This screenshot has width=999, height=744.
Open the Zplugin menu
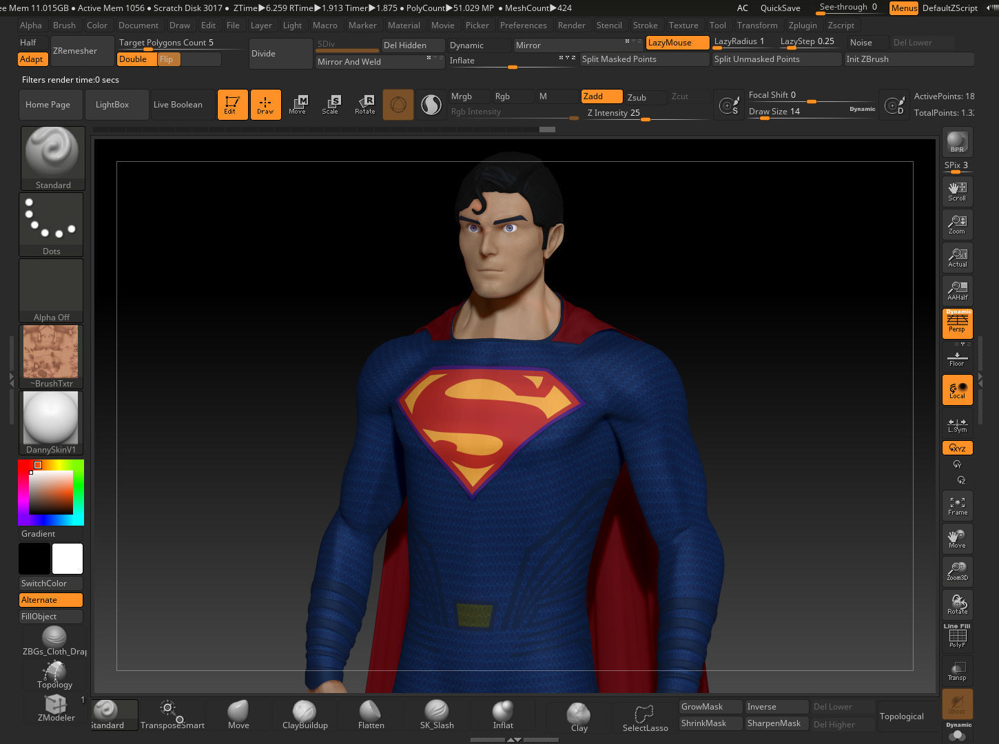pyautogui.click(x=803, y=25)
